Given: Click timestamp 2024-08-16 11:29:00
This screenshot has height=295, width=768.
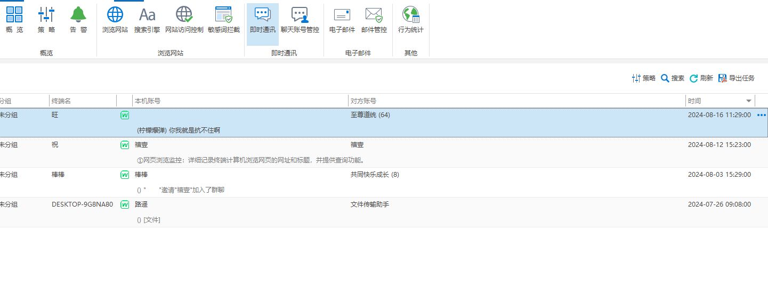Looking at the screenshot, I should click(720, 115).
